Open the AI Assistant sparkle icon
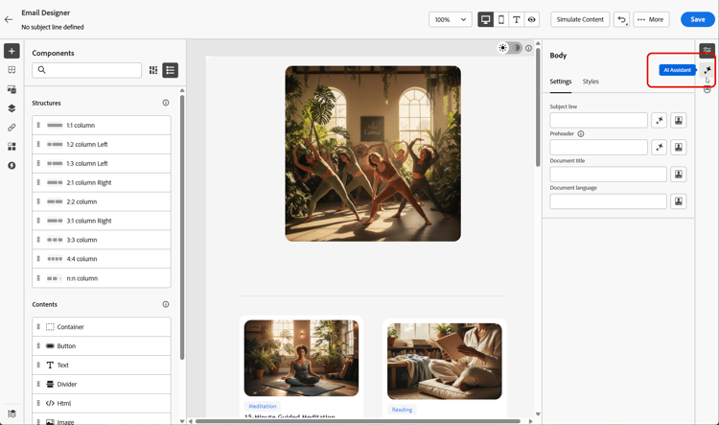Image resolution: width=719 pixels, height=425 pixels. pos(707,70)
